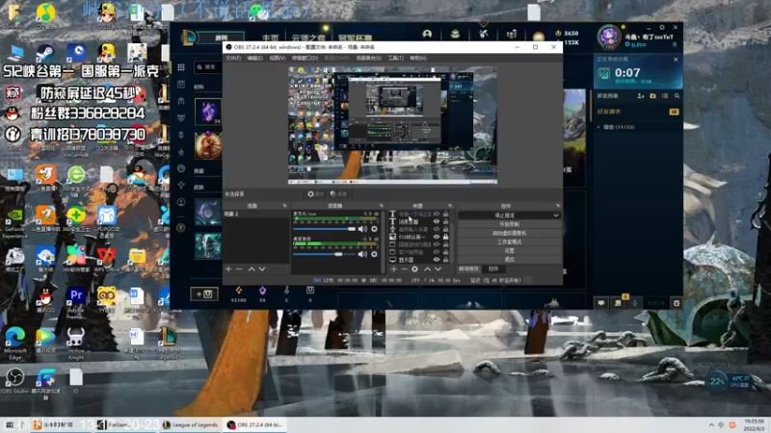Click 退出 button in OBS controls

click(x=510, y=259)
